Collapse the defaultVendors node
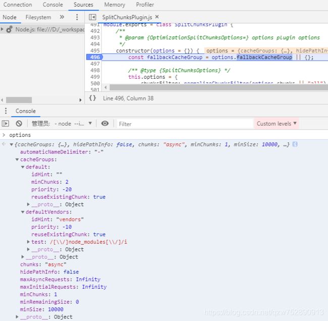This screenshot has height=321, width=328. pyautogui.click(x=23, y=212)
